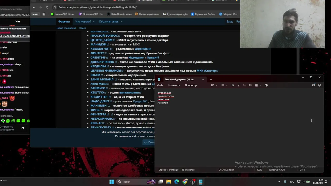This screenshot has width=331, height=186.
Task: Open the КЭШМАГНИТ link
Action: pyautogui.click(x=101, y=49)
